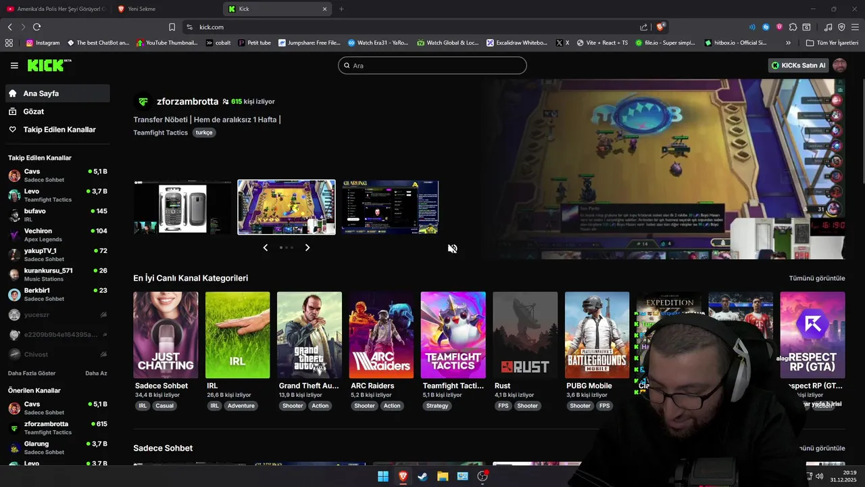This screenshot has height=487, width=865.
Task: Open Steam from the taskbar
Action: click(422, 476)
